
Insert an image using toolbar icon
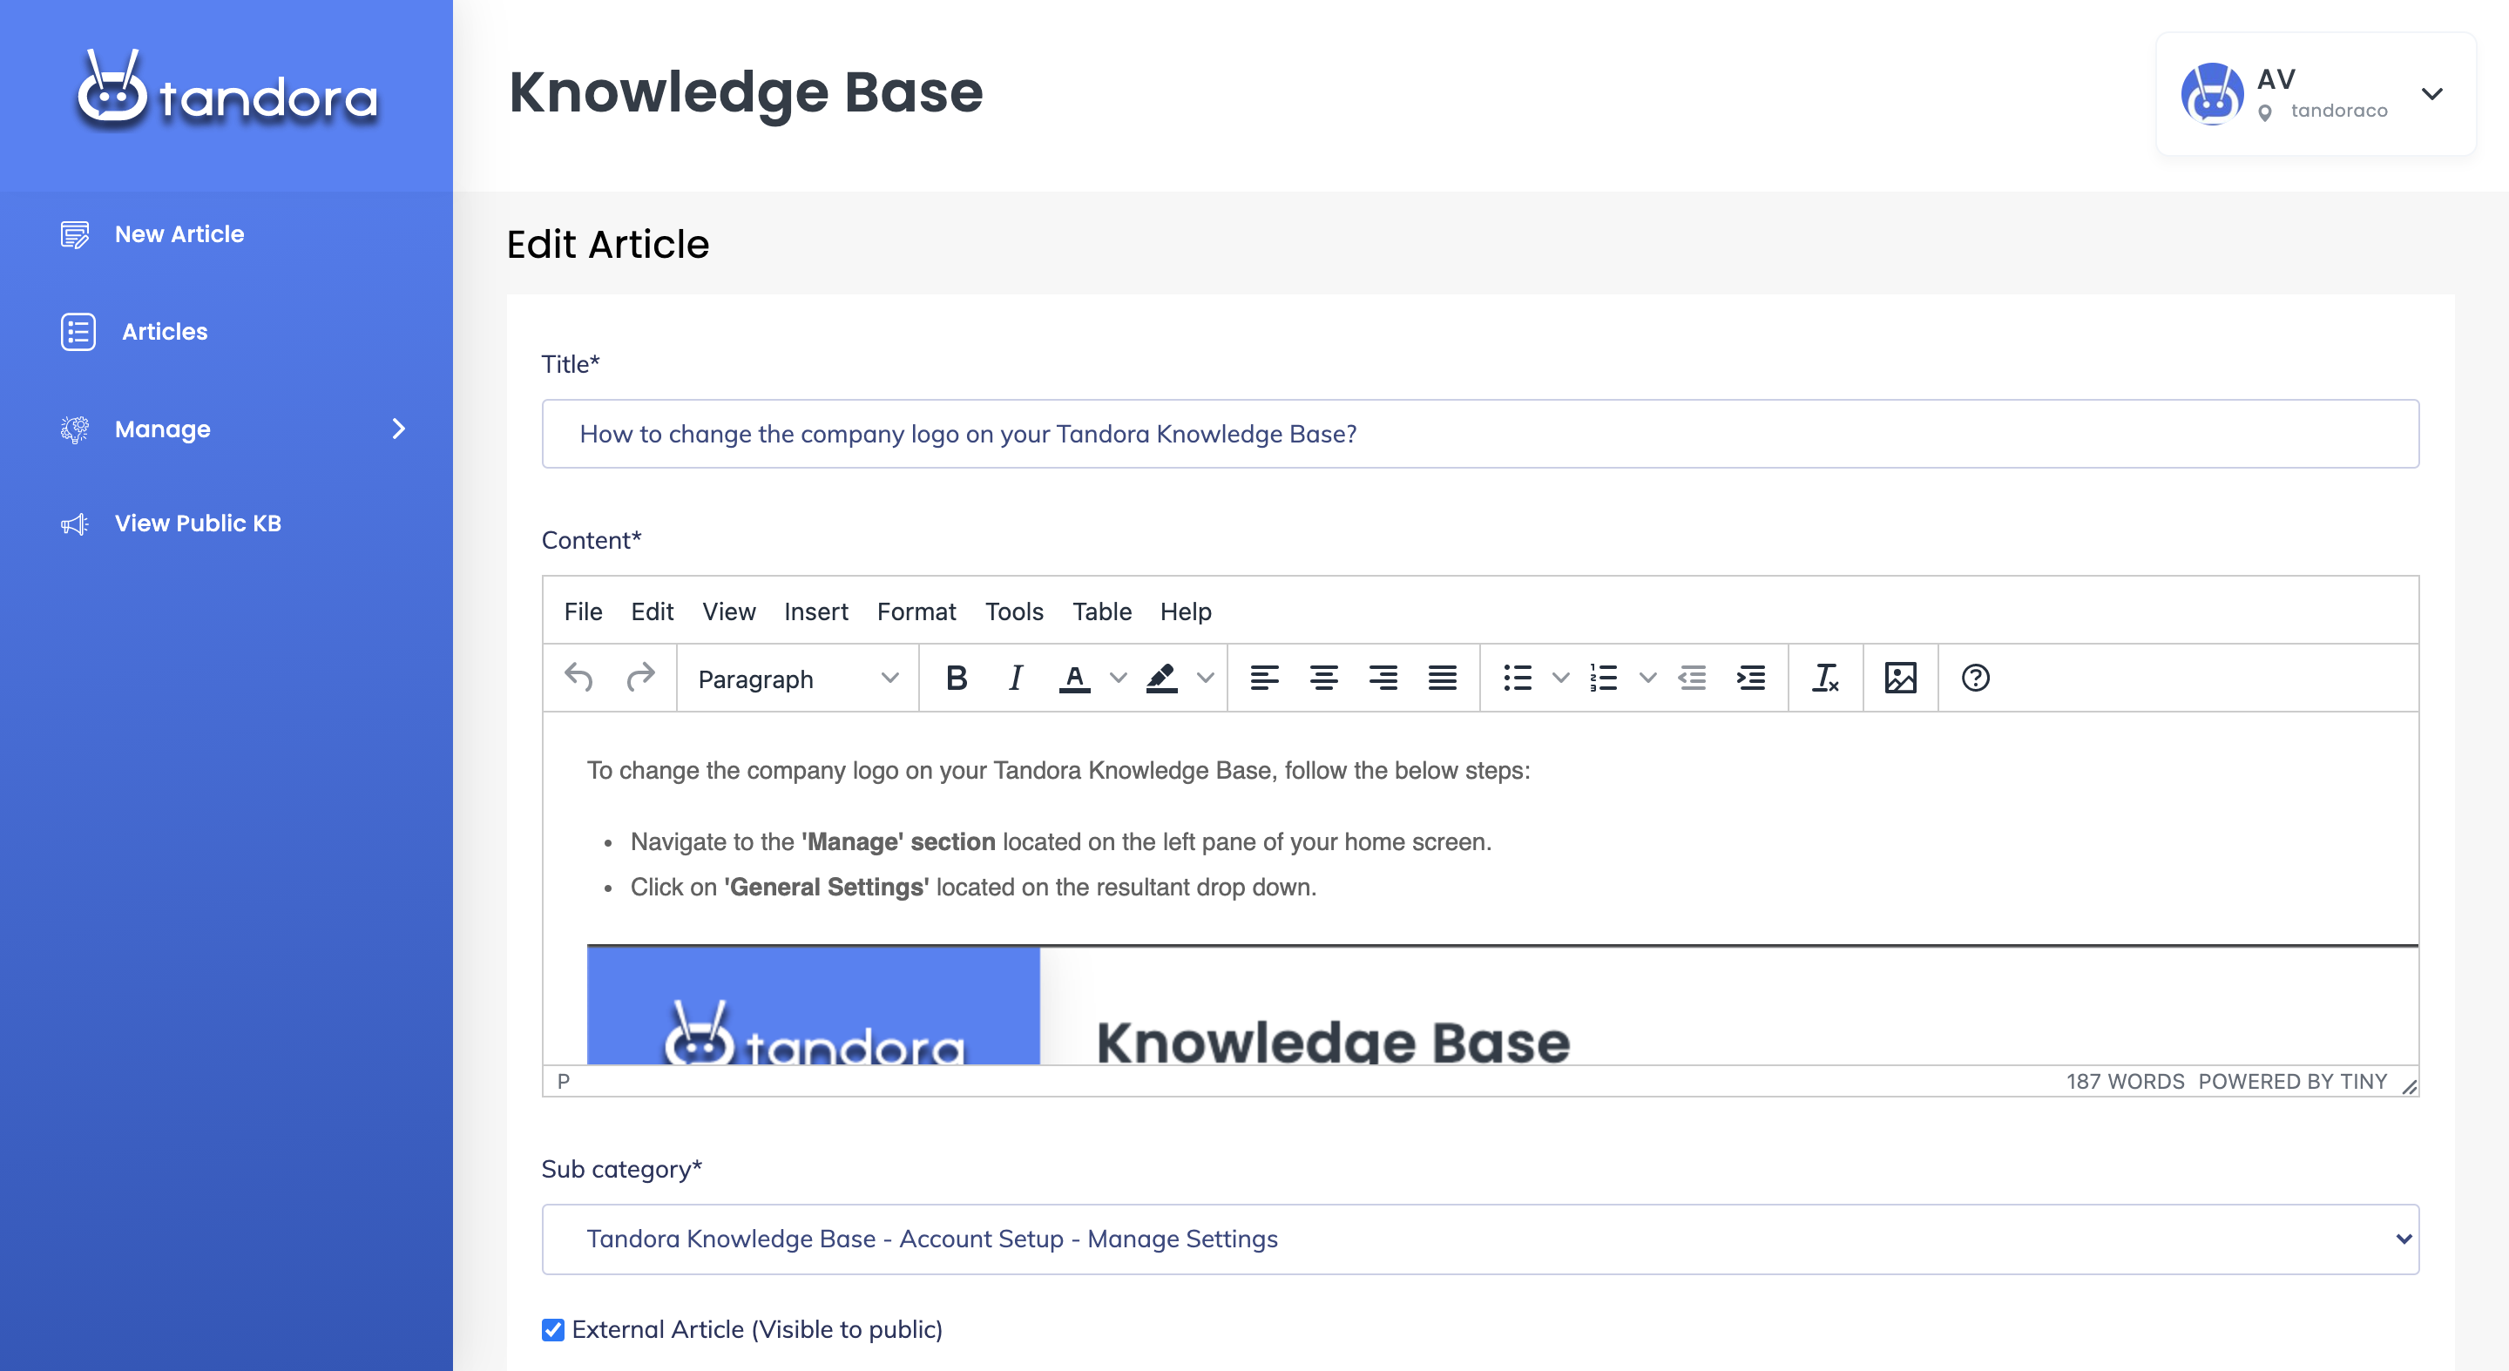(x=1899, y=678)
